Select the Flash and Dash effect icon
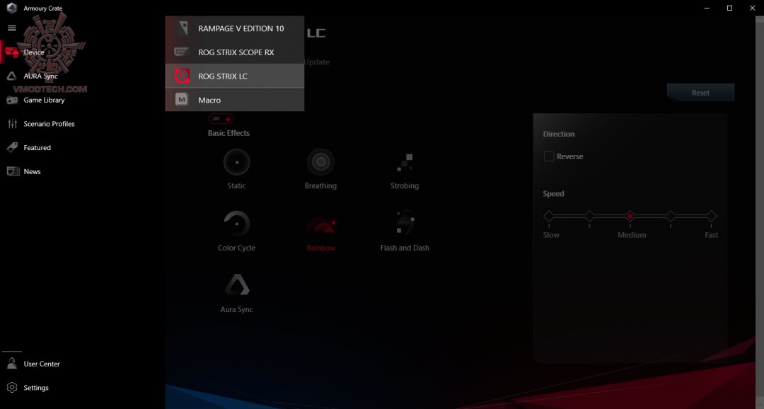Viewport: 764px width, 409px height. pyautogui.click(x=405, y=223)
